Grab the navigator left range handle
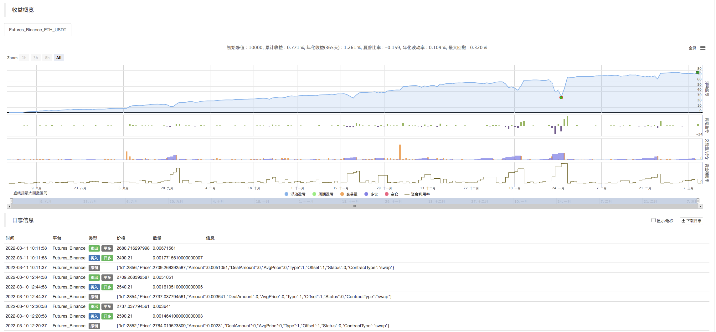The width and height of the screenshot is (716, 332). pos(11,201)
